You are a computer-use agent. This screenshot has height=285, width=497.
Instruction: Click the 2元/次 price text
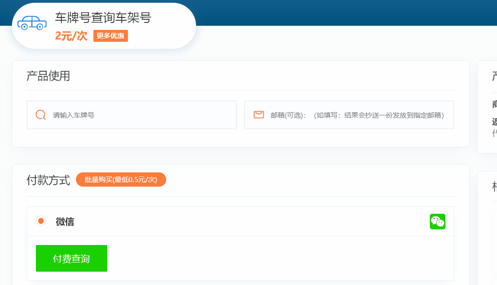(71, 36)
